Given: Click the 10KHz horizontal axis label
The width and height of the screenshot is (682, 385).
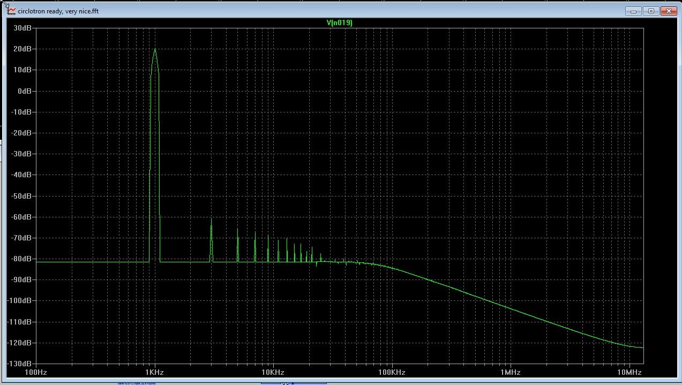Looking at the screenshot, I should [273, 372].
